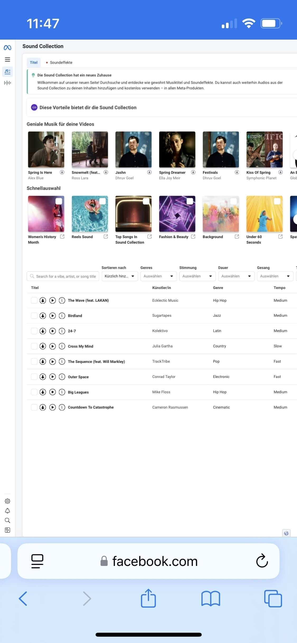
Task: Open the Sortieren nach dropdown
Action: pos(120,276)
